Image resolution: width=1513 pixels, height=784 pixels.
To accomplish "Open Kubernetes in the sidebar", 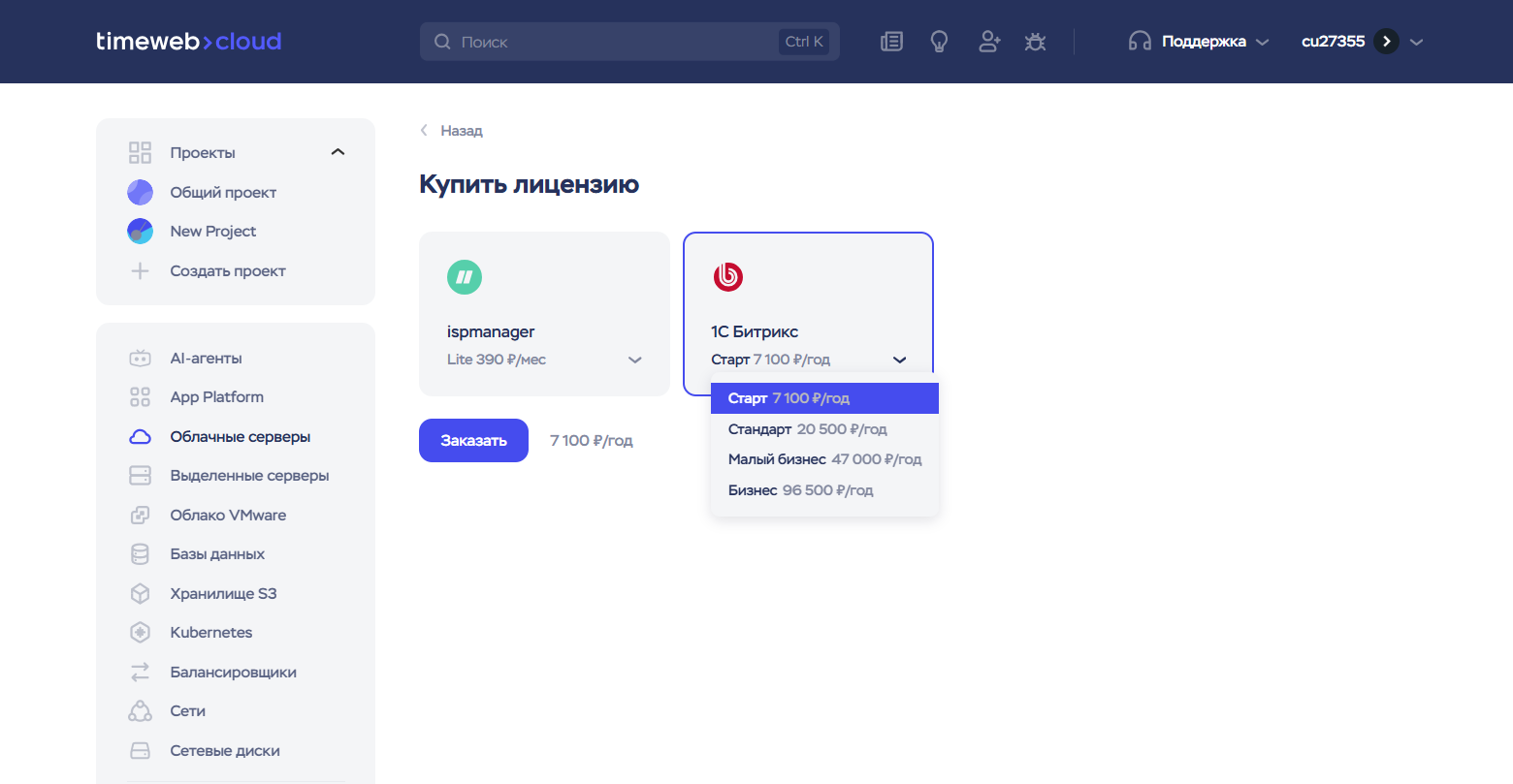I will (210, 633).
